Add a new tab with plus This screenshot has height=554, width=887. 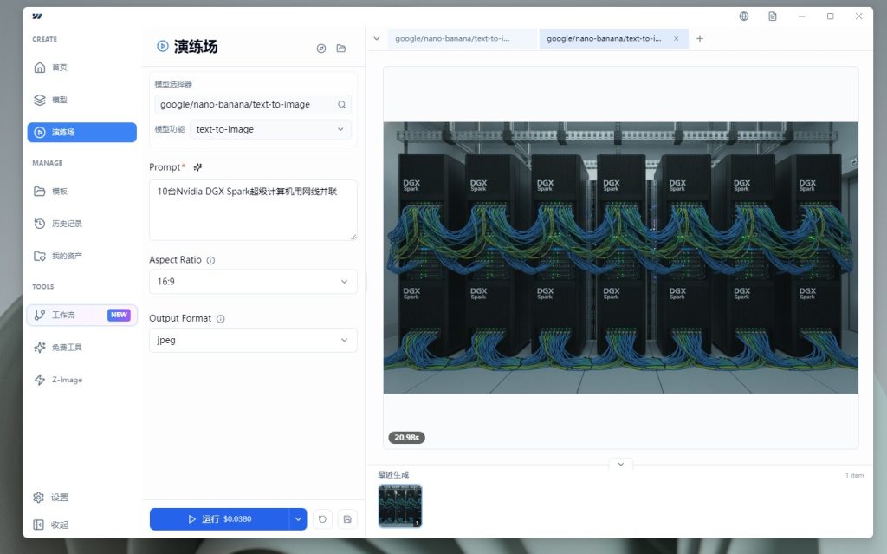pos(700,38)
